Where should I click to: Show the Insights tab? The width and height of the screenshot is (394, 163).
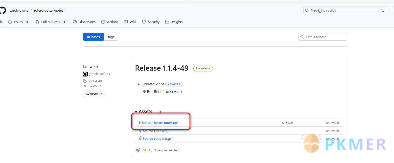click(x=174, y=22)
